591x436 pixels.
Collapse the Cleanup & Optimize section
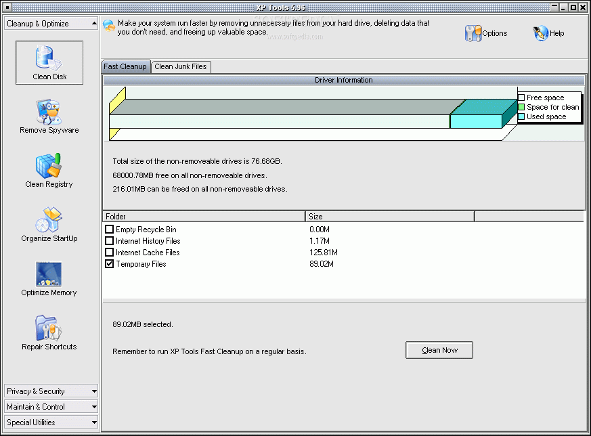click(51, 24)
